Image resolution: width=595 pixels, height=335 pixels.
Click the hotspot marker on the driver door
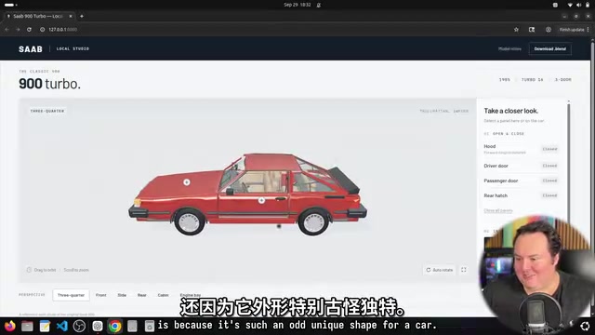pos(261,200)
